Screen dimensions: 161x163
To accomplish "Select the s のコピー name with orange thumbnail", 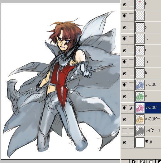I will pyautogui.click(x=153, y=119).
